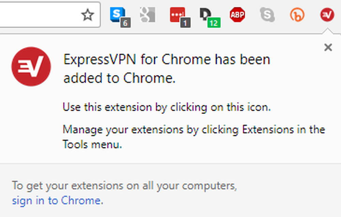Click the red password manager extension icon
This screenshot has height=217, width=341.
[177, 14]
